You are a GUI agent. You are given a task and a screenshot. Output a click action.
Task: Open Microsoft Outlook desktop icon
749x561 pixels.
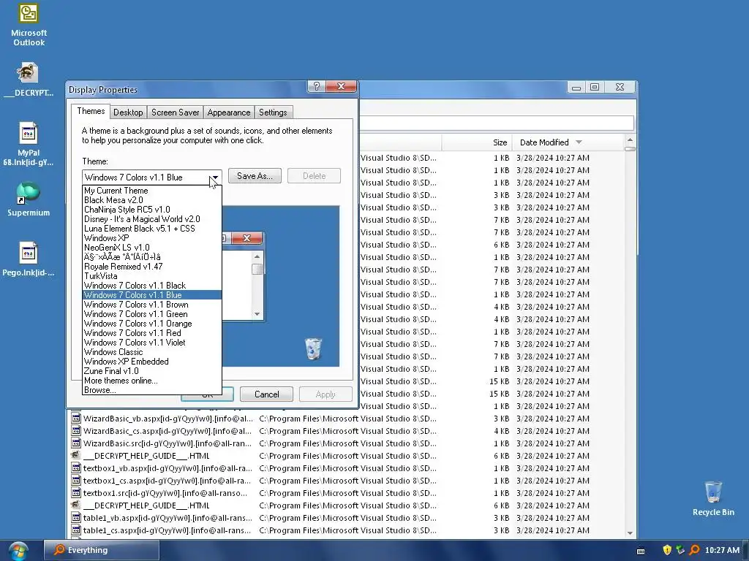(29, 25)
